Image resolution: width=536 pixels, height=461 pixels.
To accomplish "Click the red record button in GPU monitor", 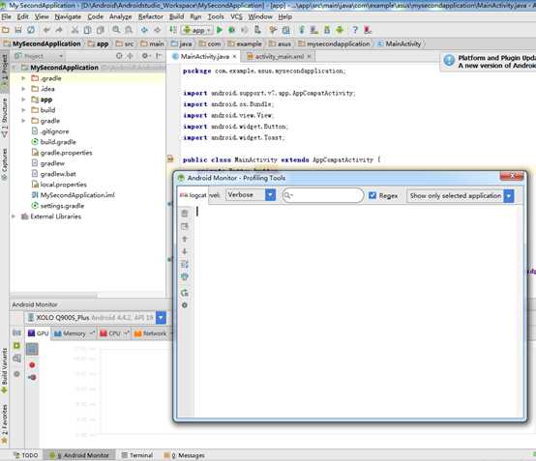I will [32, 365].
